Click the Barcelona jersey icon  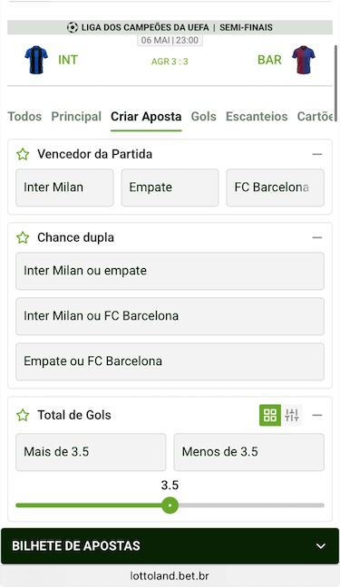303,60
